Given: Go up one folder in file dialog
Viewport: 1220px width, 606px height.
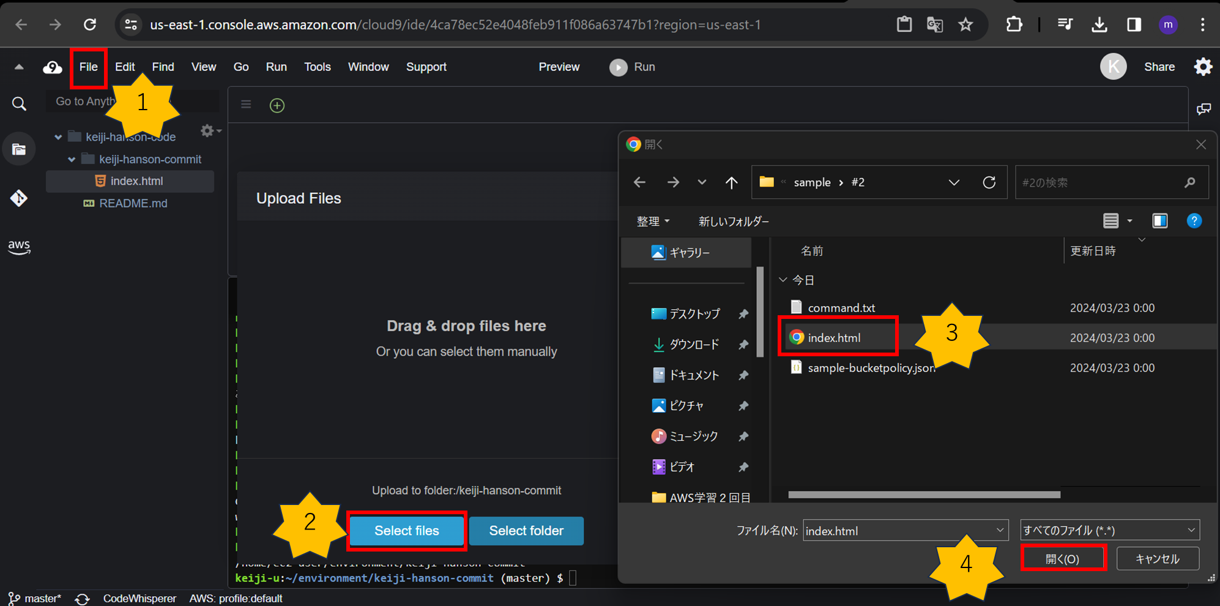Looking at the screenshot, I should (731, 182).
